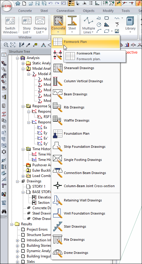Switch to the Objects ribbon tab
The height and width of the screenshot is (264, 142).
[89, 11]
